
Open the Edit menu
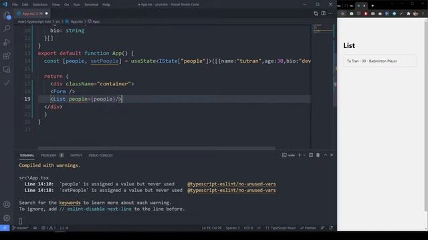25,5
